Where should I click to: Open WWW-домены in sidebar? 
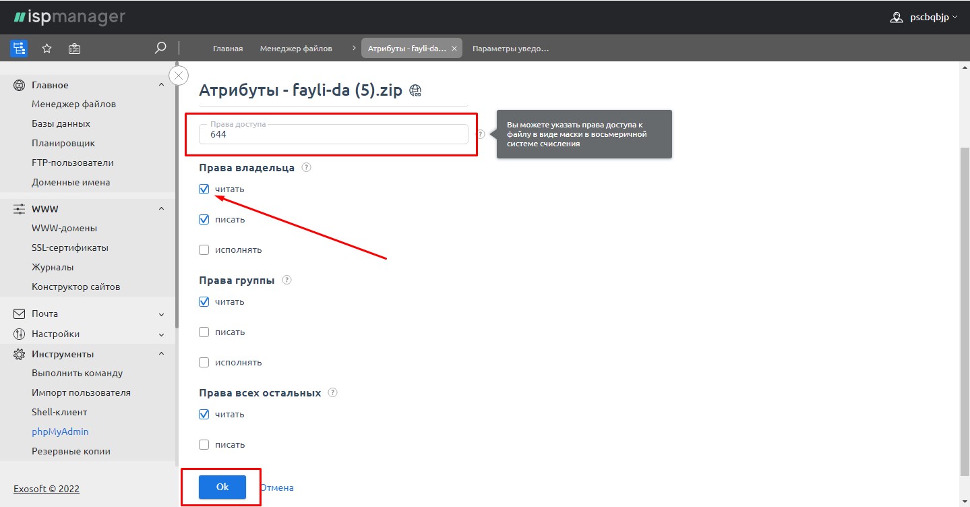(64, 229)
